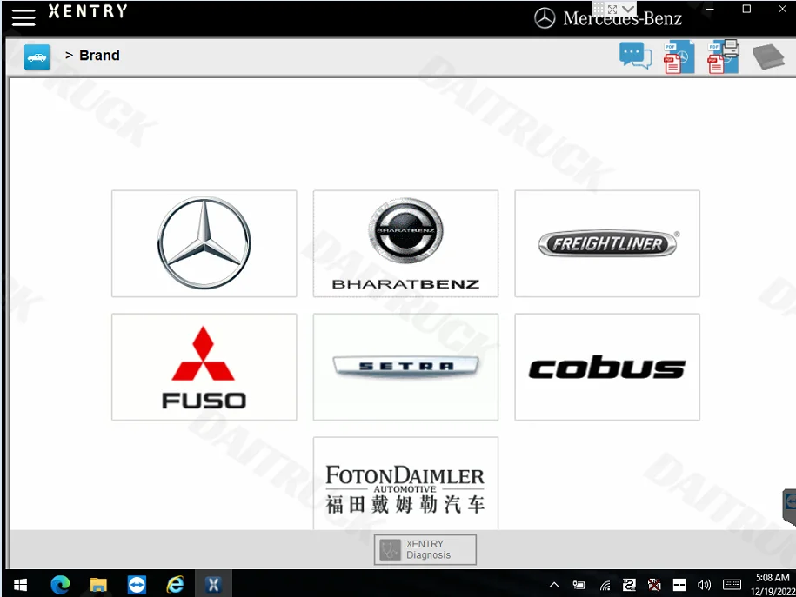The image size is (796, 597).
Task: Click the red crossed-out tray icon
Action: coord(654,585)
